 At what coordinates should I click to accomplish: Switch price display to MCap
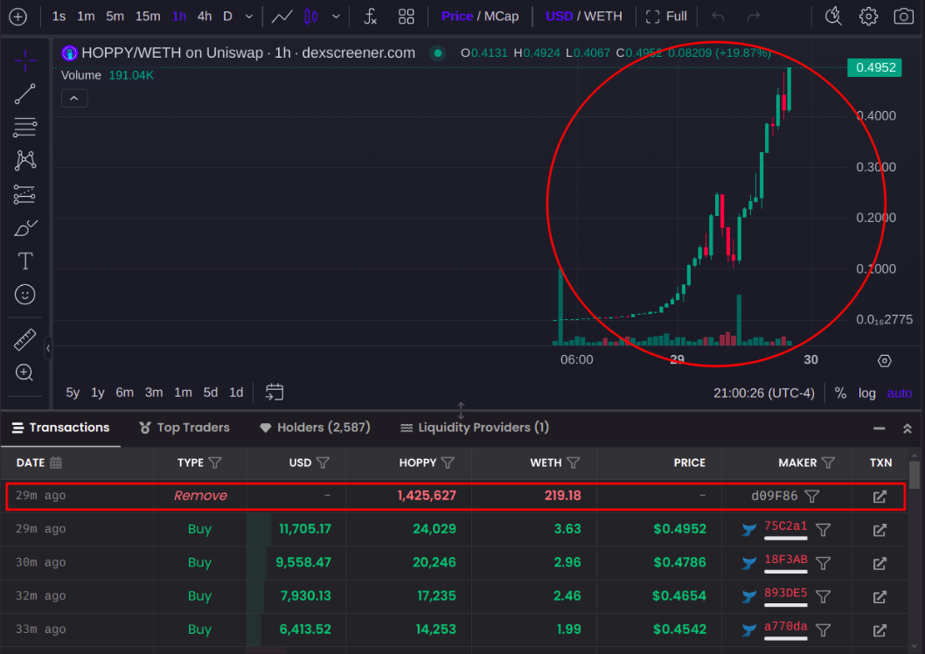point(500,17)
